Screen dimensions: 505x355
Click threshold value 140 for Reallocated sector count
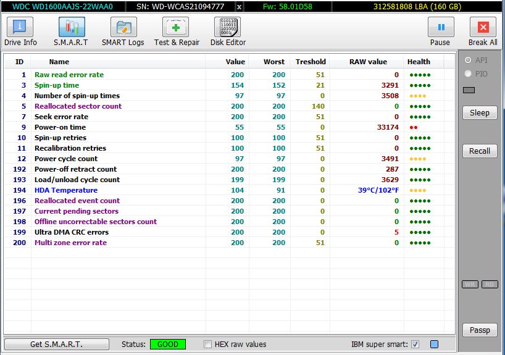click(318, 106)
